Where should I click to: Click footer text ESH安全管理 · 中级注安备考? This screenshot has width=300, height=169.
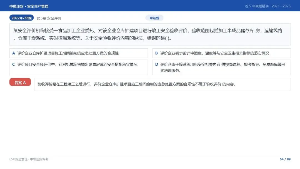pos(29,159)
